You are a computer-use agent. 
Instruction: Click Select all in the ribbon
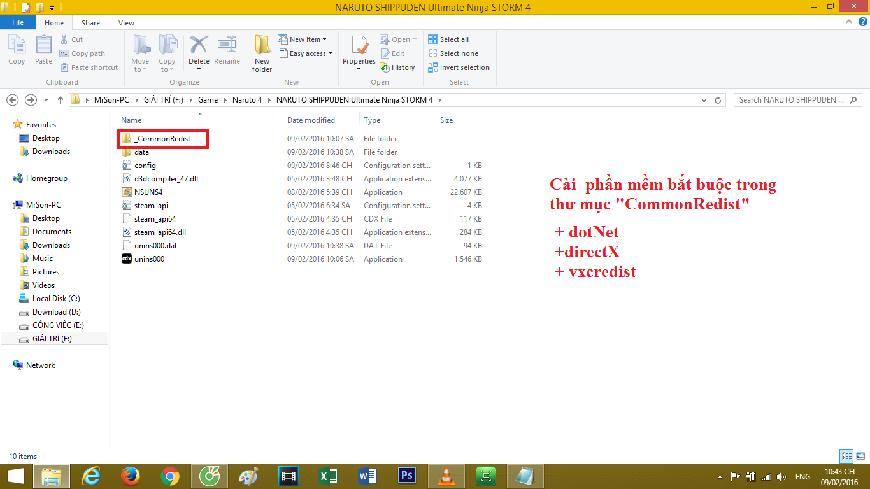[448, 39]
